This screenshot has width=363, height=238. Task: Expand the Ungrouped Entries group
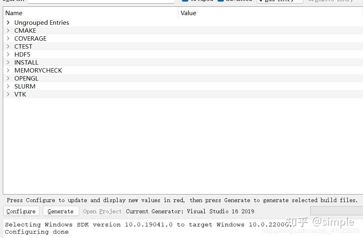(8, 22)
